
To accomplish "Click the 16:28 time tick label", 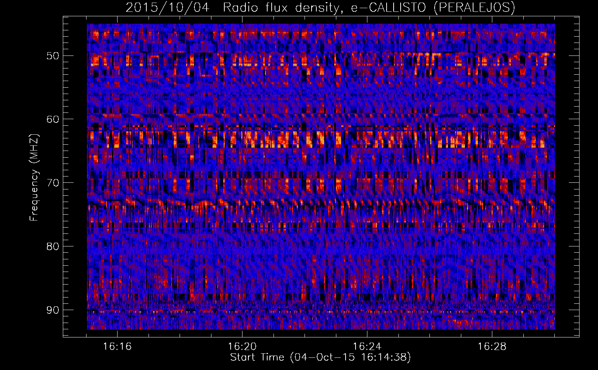I will [492, 347].
